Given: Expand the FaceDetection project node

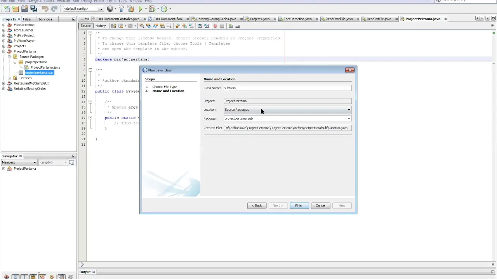Looking at the screenshot, I should tap(3, 25).
